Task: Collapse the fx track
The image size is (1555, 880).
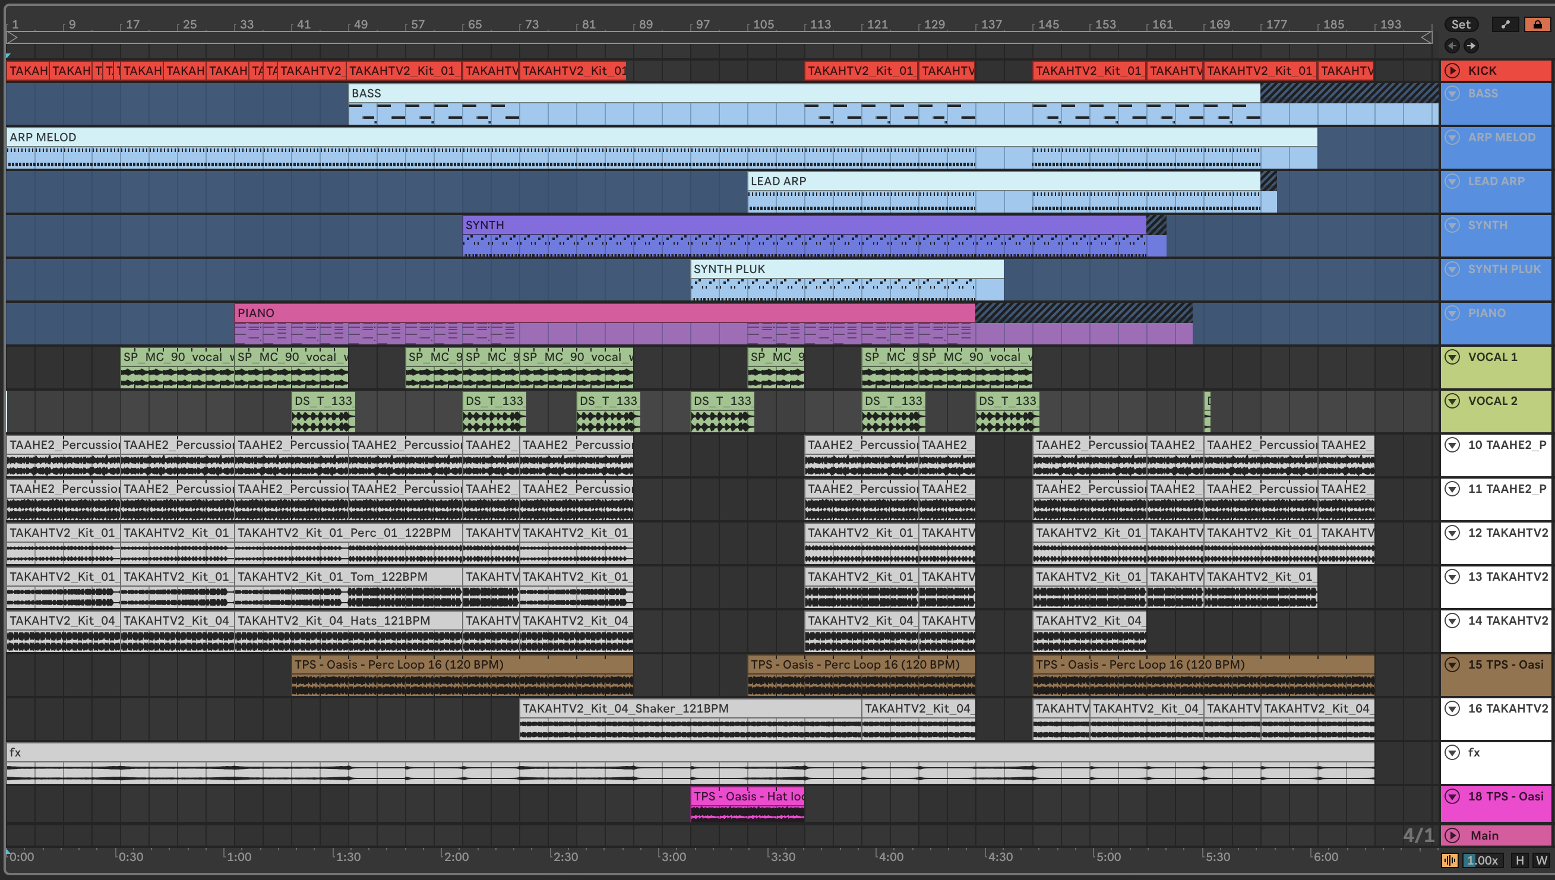Action: click(1452, 752)
